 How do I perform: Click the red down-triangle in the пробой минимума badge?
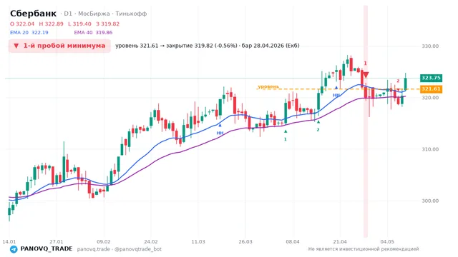click(16, 46)
